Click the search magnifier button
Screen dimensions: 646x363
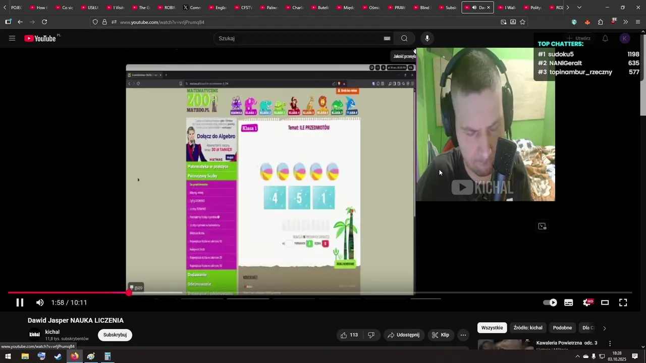pos(404,38)
